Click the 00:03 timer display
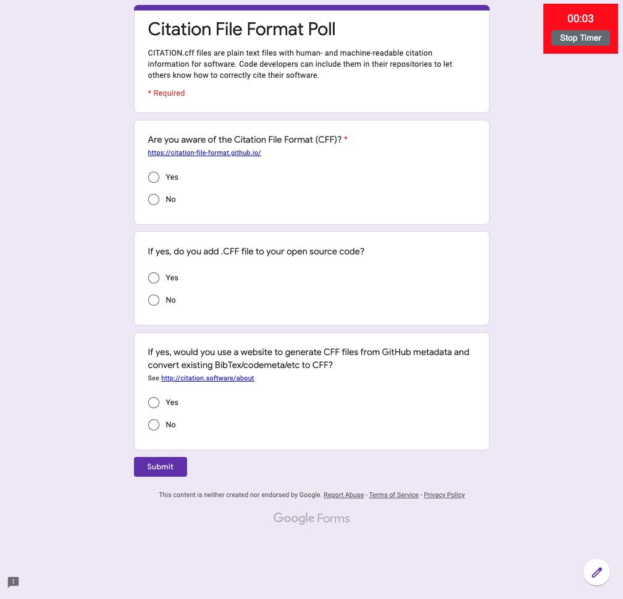Screen dimensions: 623x599 click(x=580, y=19)
